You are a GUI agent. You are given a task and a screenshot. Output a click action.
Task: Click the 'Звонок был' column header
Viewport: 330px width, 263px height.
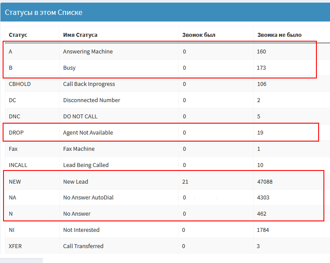pyautogui.click(x=199, y=35)
